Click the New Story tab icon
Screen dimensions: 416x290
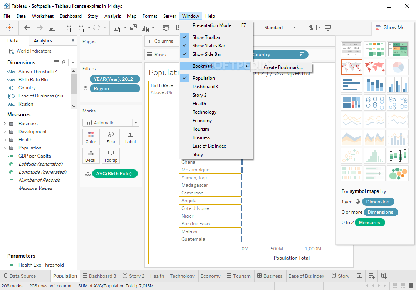point(384,276)
